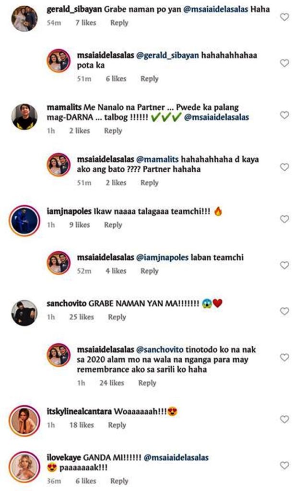Like sanchovito's GRABE NAMAN comment
Viewport: 305px width, 491px height.
284,311
